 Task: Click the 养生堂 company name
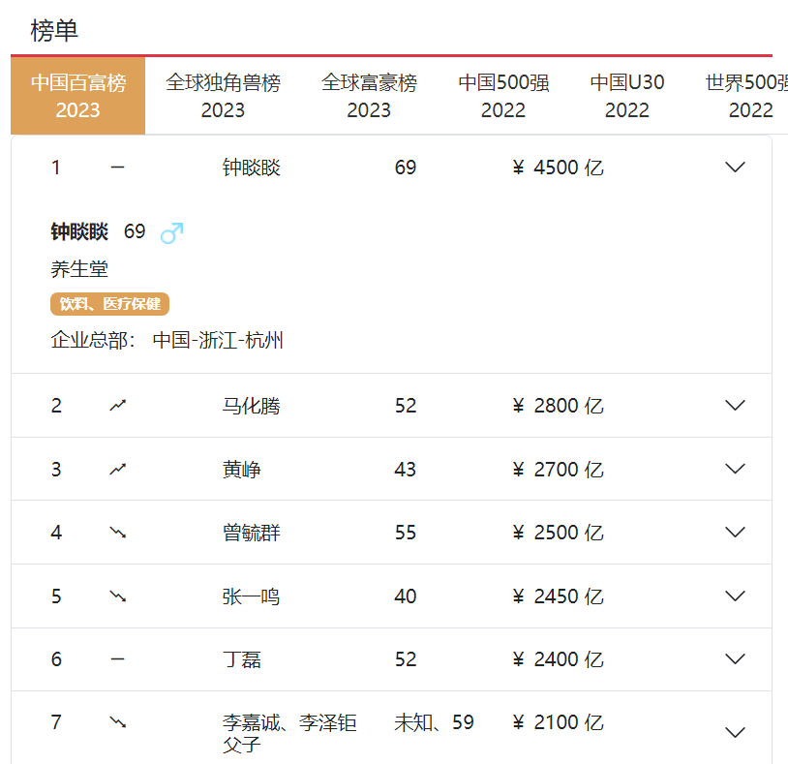pyautogui.click(x=79, y=269)
